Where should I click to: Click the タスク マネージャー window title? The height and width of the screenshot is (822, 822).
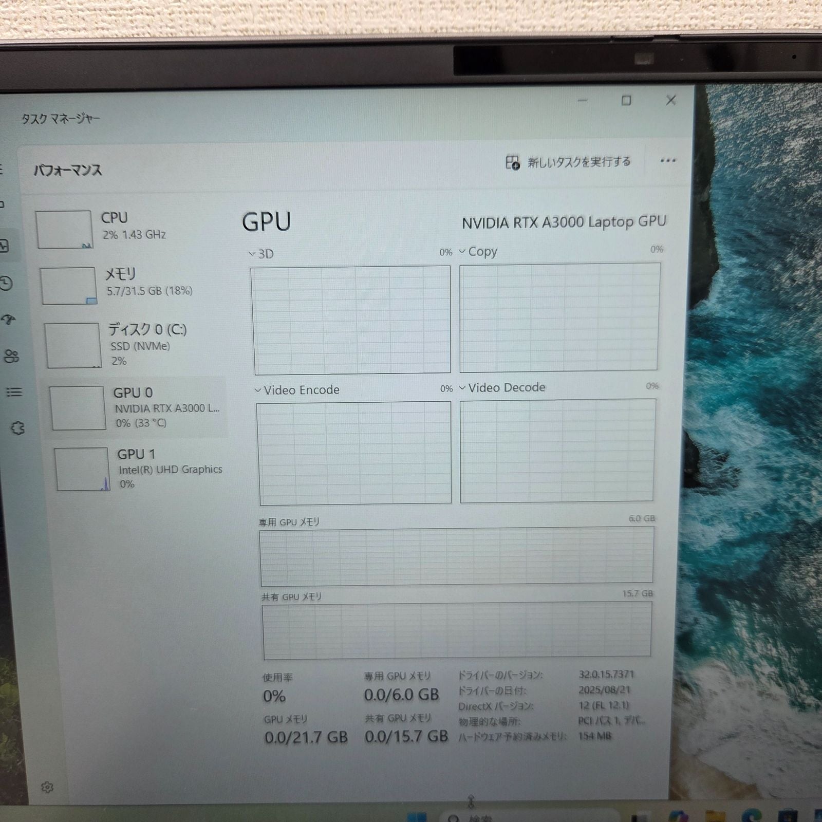(x=61, y=119)
